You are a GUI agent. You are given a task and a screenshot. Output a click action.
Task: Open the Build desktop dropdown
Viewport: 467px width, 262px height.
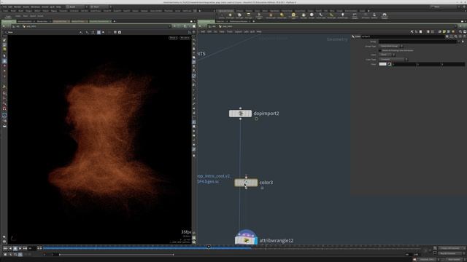(76, 7)
